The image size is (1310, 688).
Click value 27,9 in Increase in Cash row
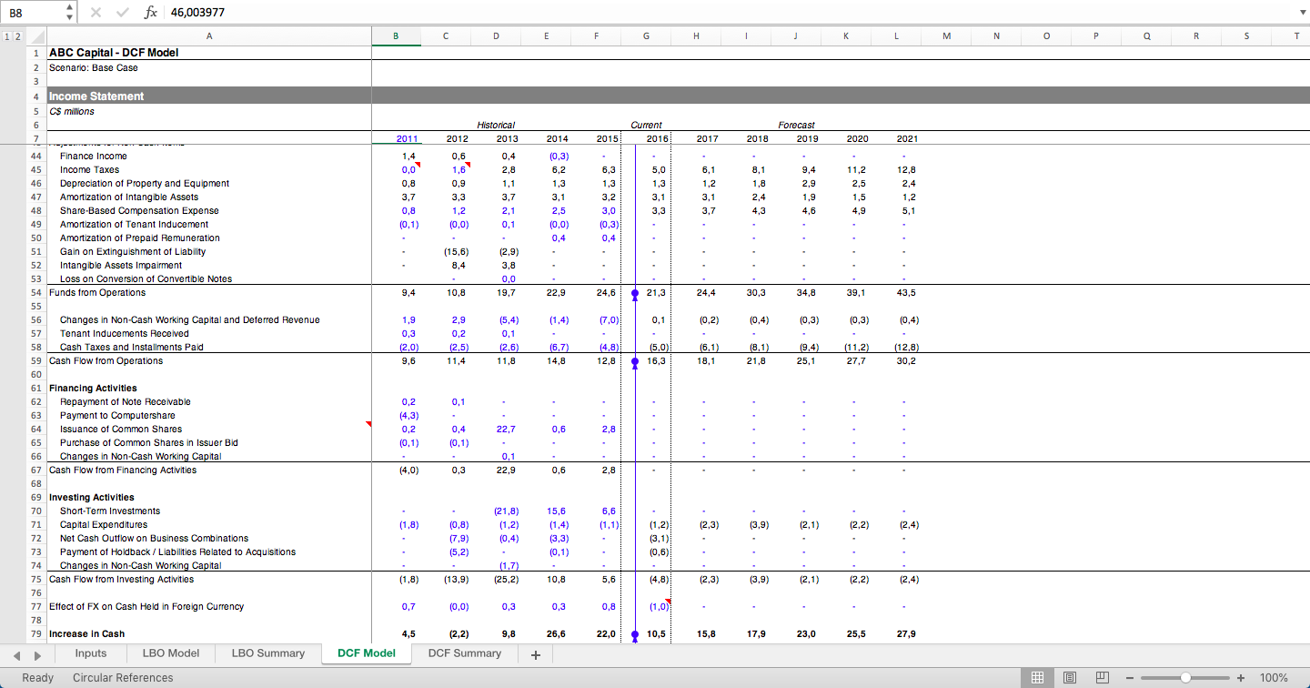(x=906, y=634)
